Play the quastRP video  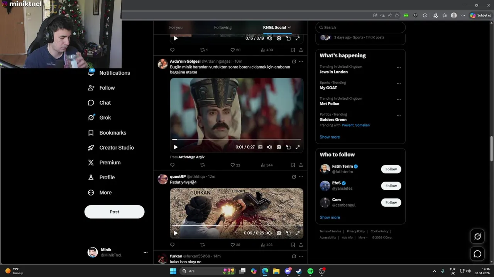pyautogui.click(x=176, y=233)
